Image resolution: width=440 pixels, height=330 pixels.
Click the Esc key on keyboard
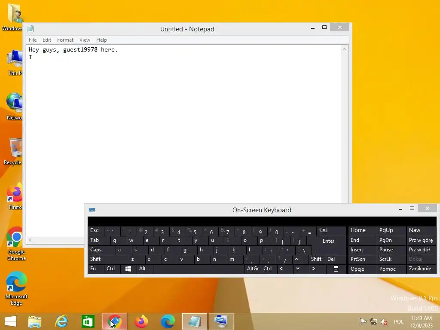pos(95,231)
